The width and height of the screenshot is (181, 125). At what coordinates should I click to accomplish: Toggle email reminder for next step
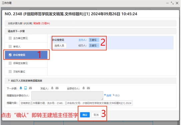(30, 88)
